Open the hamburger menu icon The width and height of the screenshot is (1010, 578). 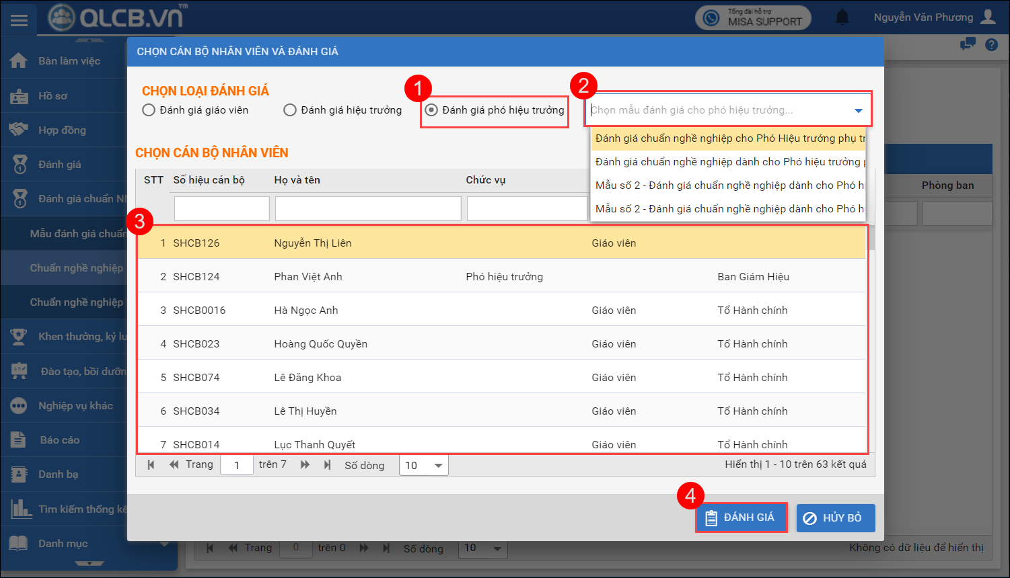pos(19,20)
